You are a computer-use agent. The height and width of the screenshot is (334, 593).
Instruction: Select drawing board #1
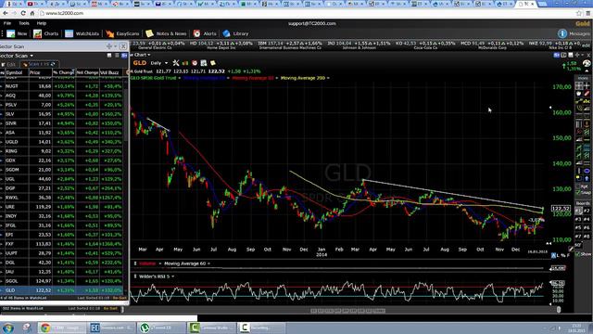[578, 211]
